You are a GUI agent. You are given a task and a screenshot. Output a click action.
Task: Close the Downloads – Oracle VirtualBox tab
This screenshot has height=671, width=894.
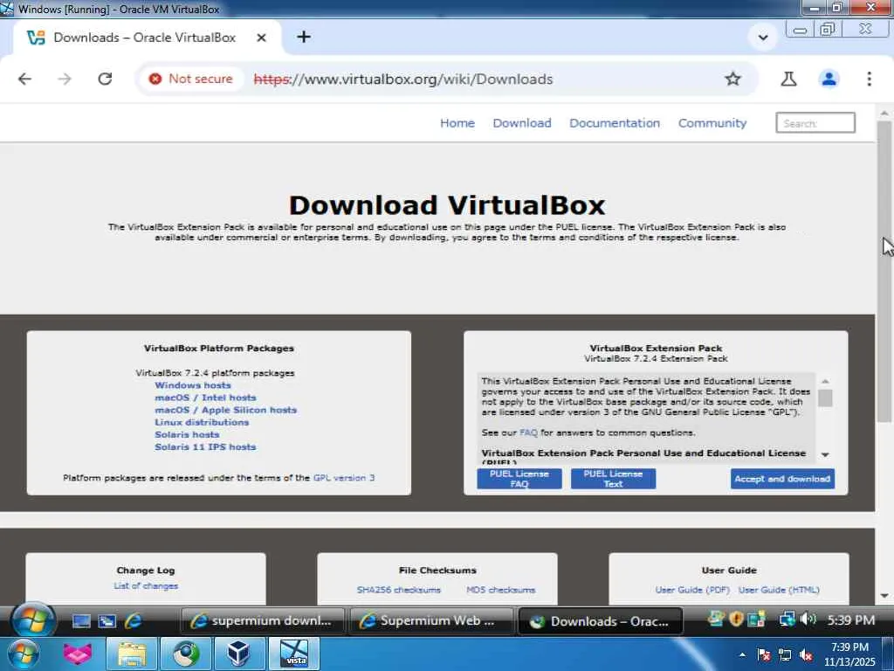(261, 38)
